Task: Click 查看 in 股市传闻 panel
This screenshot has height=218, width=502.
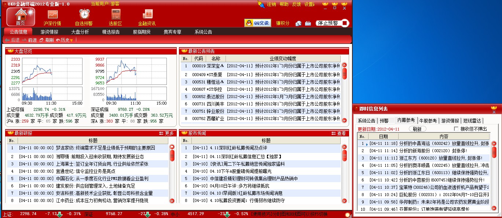Action: pyautogui.click(x=341, y=134)
